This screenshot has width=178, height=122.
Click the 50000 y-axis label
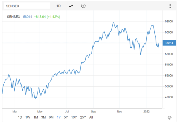click(169, 86)
